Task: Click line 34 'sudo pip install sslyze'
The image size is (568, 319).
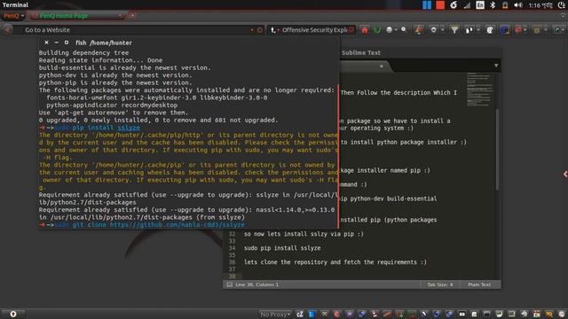Action: coord(282,248)
